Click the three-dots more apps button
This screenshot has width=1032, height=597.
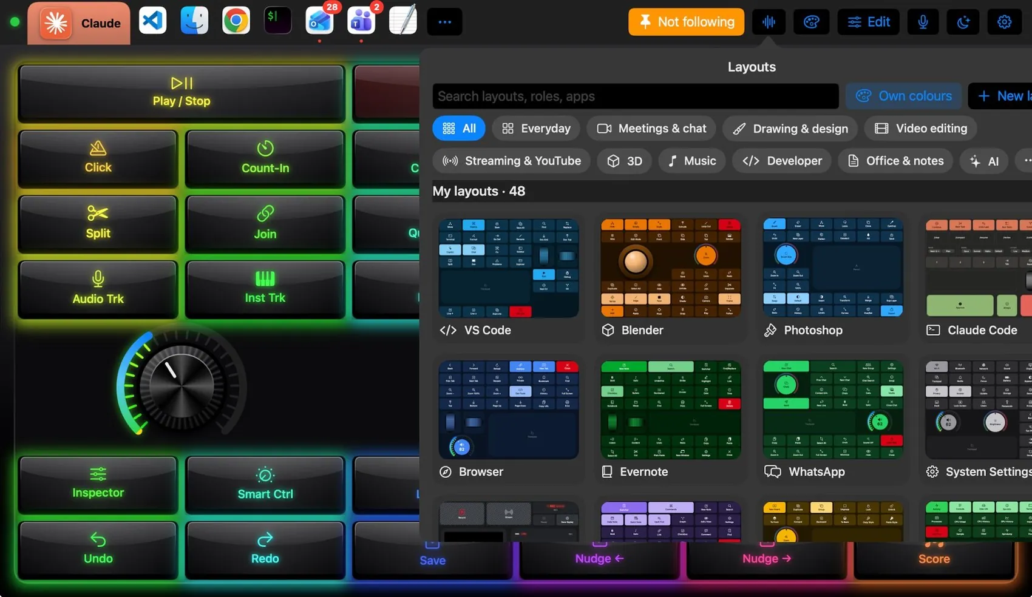point(445,22)
